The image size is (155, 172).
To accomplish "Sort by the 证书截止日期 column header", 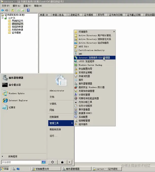I will coord(135,15).
